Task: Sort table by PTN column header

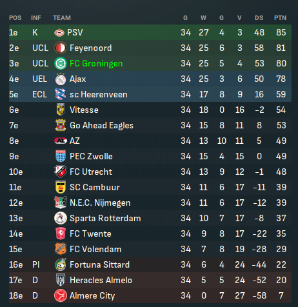Action: click(280, 18)
